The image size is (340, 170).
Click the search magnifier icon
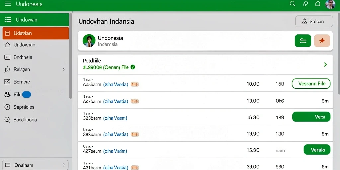pos(293,4)
